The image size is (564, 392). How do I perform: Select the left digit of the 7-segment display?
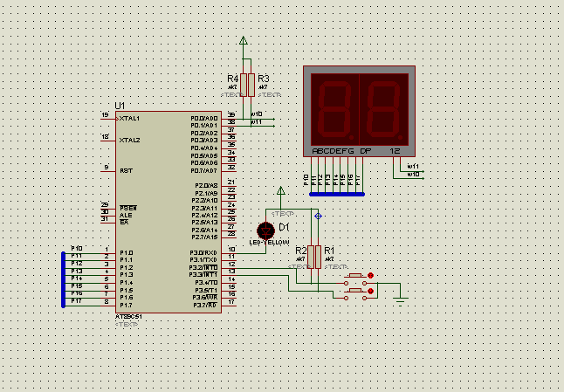pos(335,110)
